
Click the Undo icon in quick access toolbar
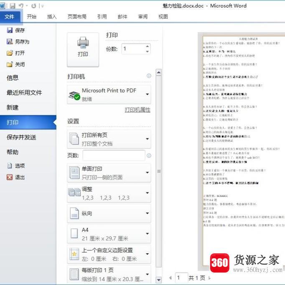click(21, 6)
